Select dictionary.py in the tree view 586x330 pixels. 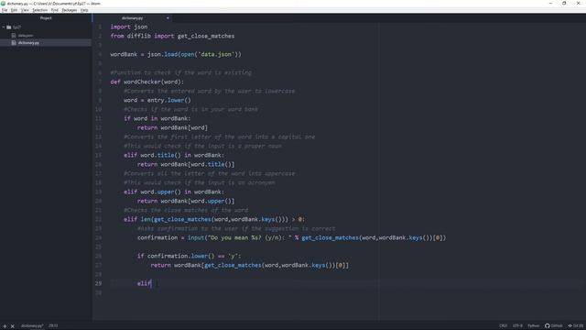[28, 43]
